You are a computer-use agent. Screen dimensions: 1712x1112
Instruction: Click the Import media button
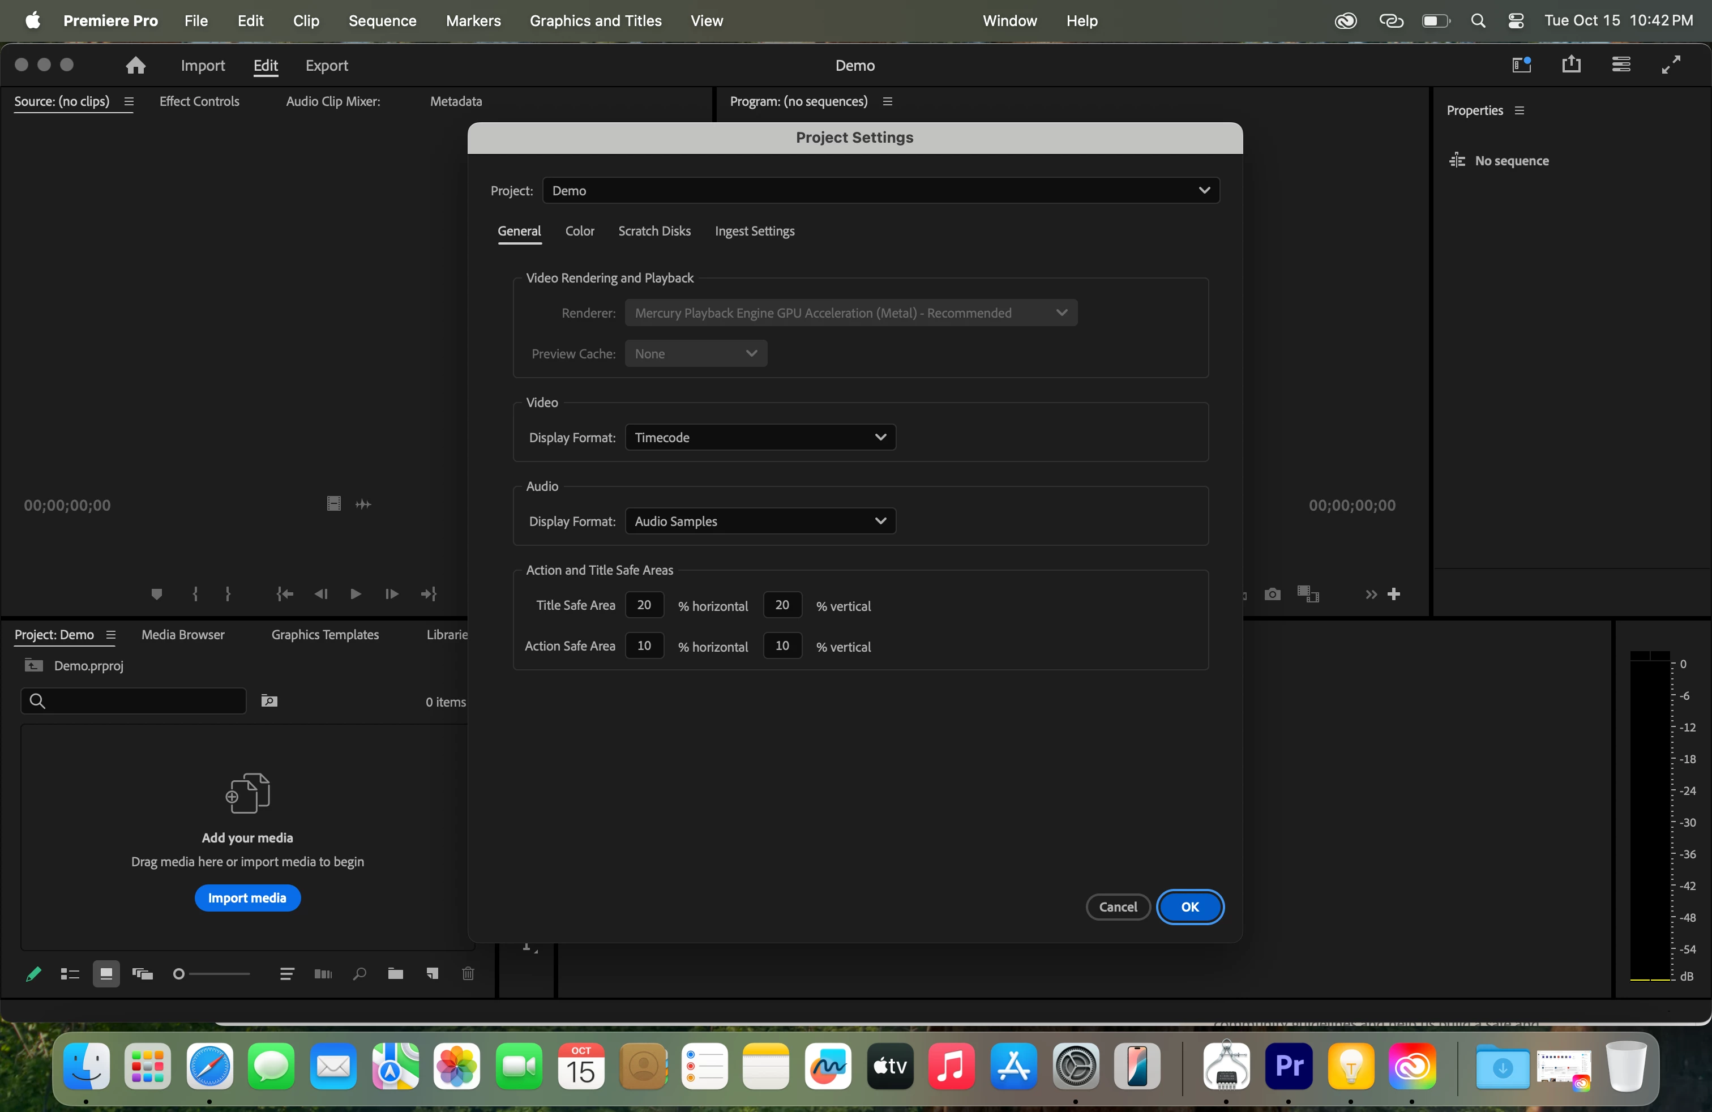pyautogui.click(x=247, y=897)
